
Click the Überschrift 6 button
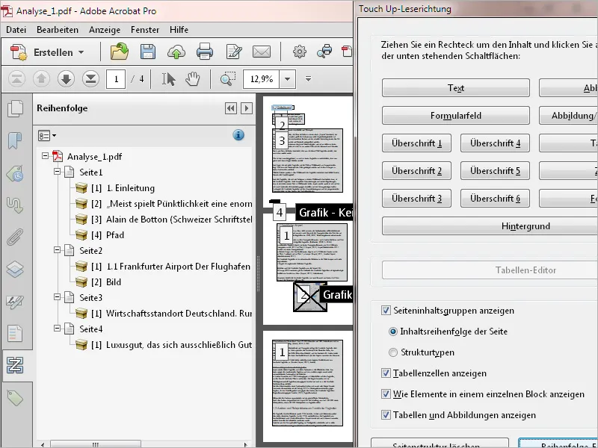(495, 199)
